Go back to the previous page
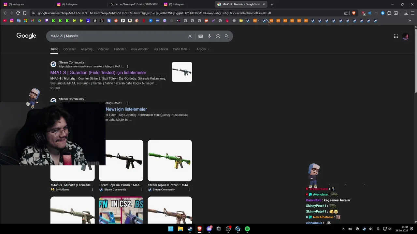Screen dimensions: 417x234 tap(5, 13)
